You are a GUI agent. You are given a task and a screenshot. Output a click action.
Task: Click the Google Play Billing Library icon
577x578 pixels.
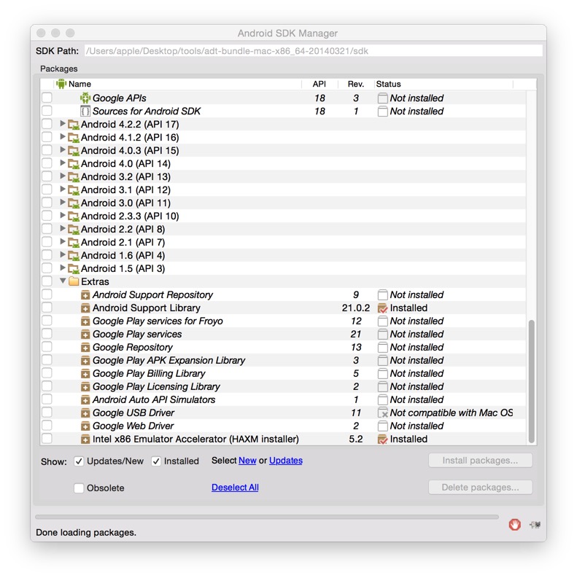(x=85, y=373)
